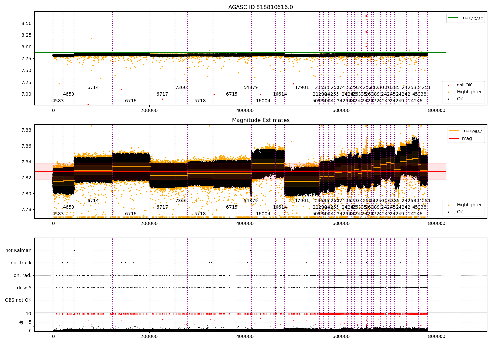Click the 800000 x-tick under middle plot
This screenshot has height=344, width=492.
(x=437, y=224)
